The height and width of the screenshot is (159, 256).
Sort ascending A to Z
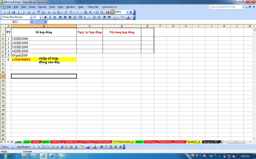coord(97,12)
